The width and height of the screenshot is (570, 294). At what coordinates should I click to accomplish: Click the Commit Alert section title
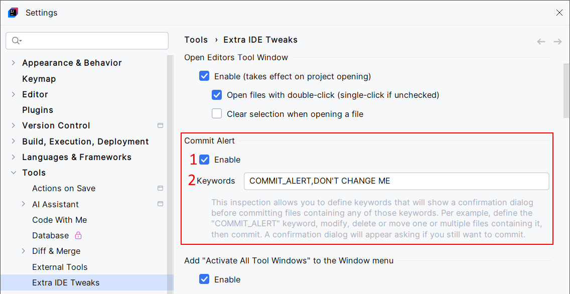[x=209, y=140]
